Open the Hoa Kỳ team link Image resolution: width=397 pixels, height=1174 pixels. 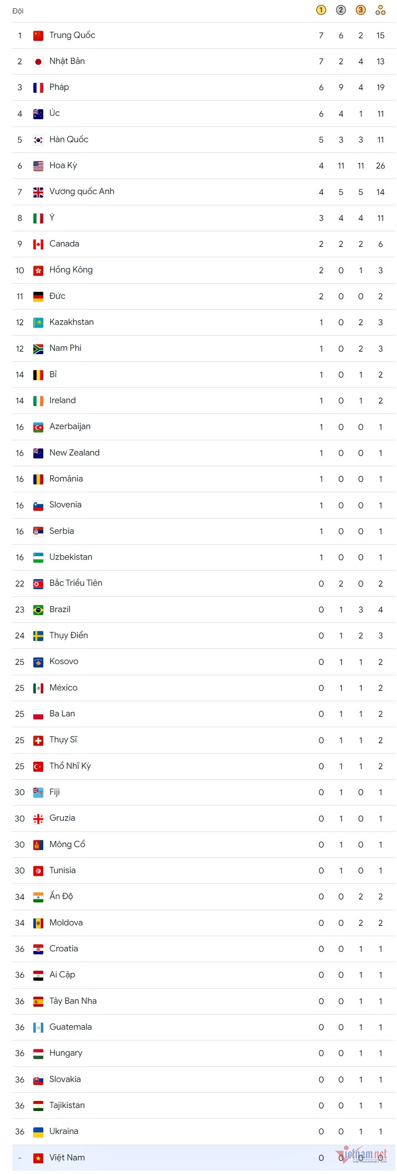point(63,165)
